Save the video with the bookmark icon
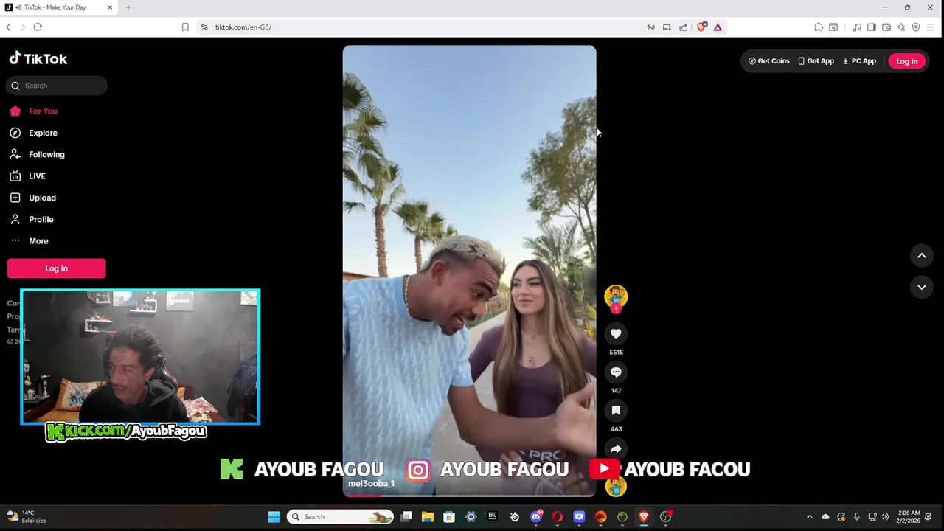The height and width of the screenshot is (531, 944). tap(616, 410)
